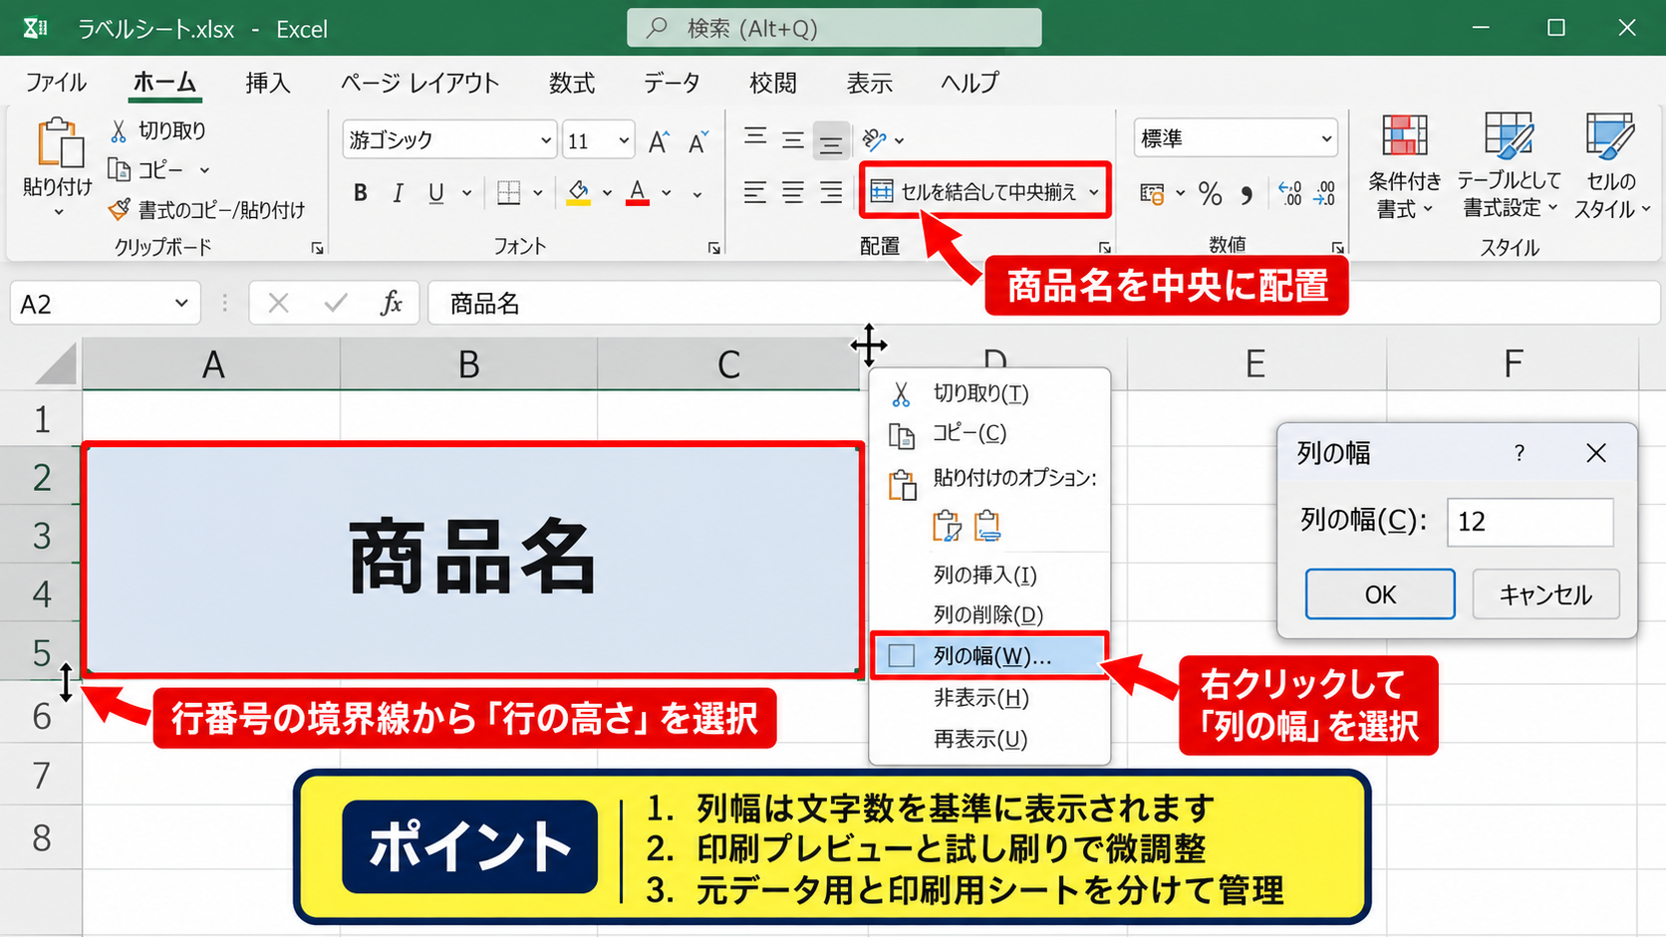Decrease decimal places
Screen dimensions: 1666x937
[1325, 193]
